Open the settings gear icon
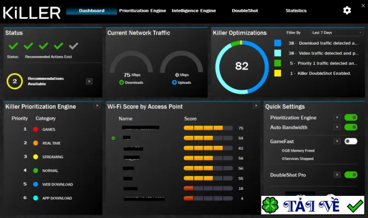 tap(347, 10)
